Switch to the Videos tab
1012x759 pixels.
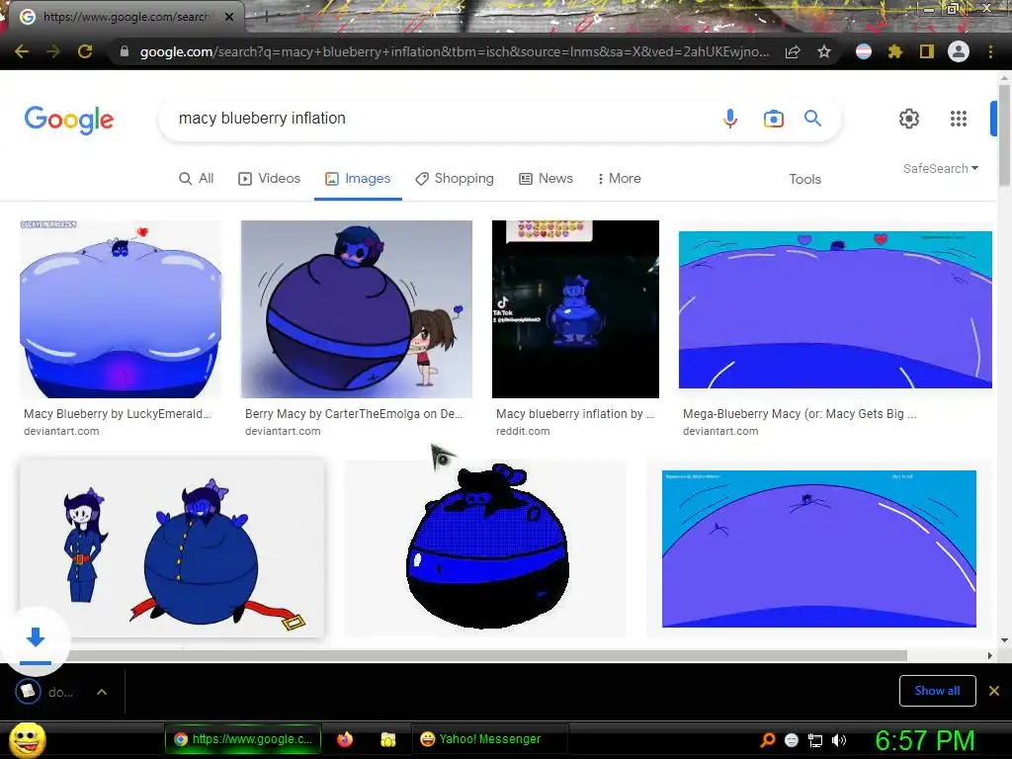[269, 178]
